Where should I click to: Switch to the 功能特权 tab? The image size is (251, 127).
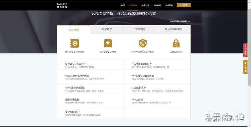point(107,29)
